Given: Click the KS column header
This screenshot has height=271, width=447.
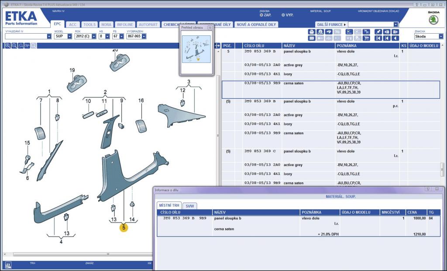Looking at the screenshot, I should (404, 46).
